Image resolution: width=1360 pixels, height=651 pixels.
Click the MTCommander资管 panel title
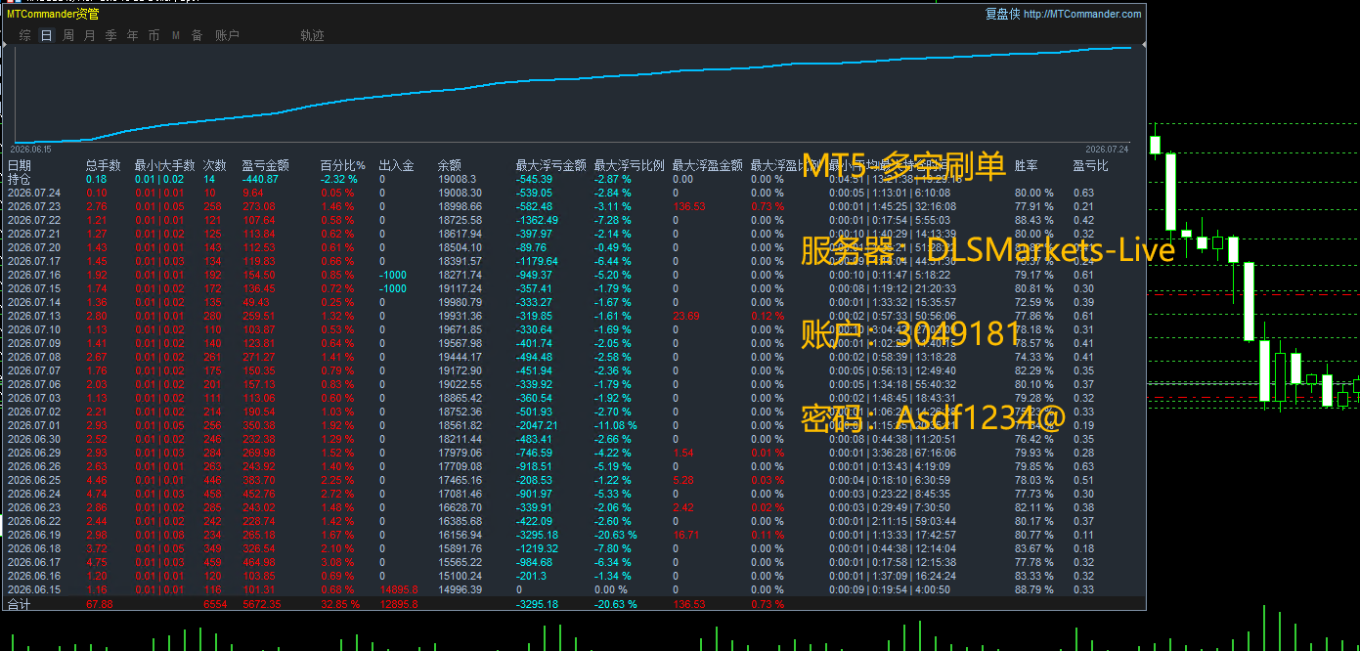(x=53, y=14)
